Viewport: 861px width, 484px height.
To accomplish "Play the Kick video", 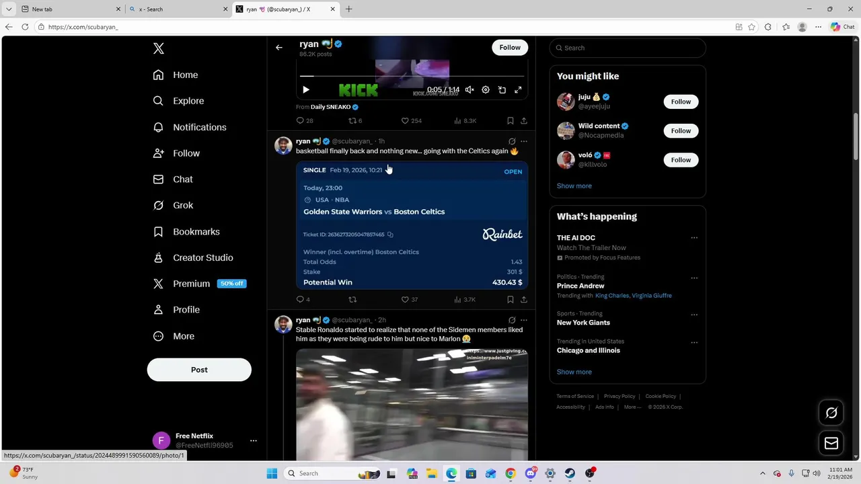I will tap(306, 89).
